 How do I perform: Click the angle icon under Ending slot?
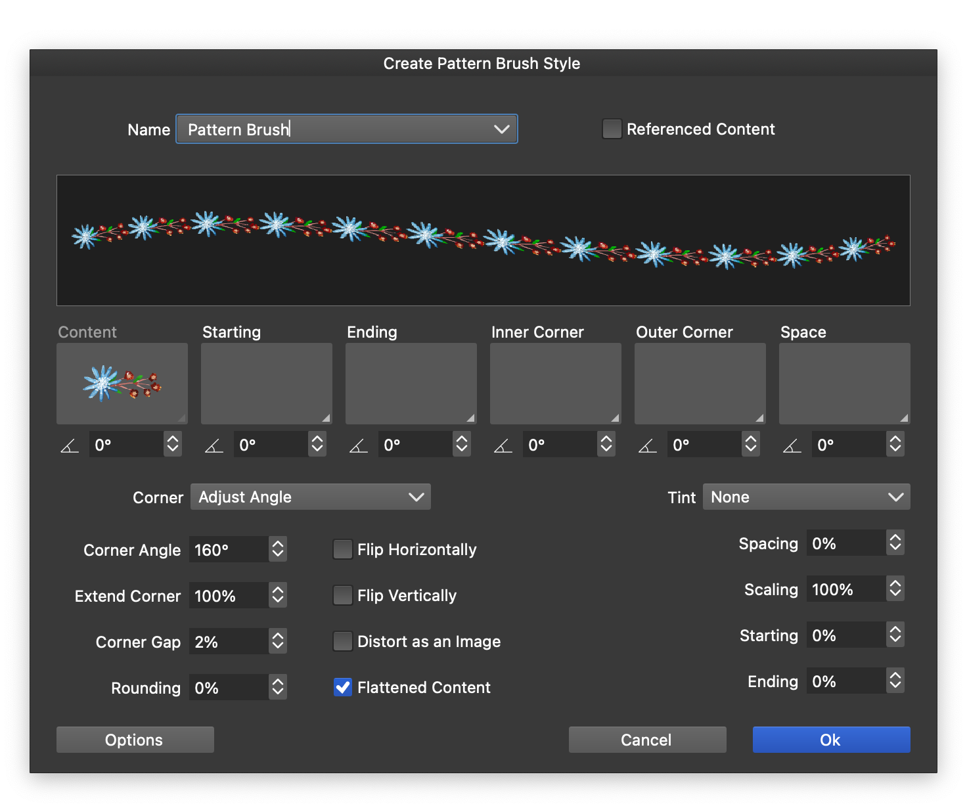(x=359, y=446)
